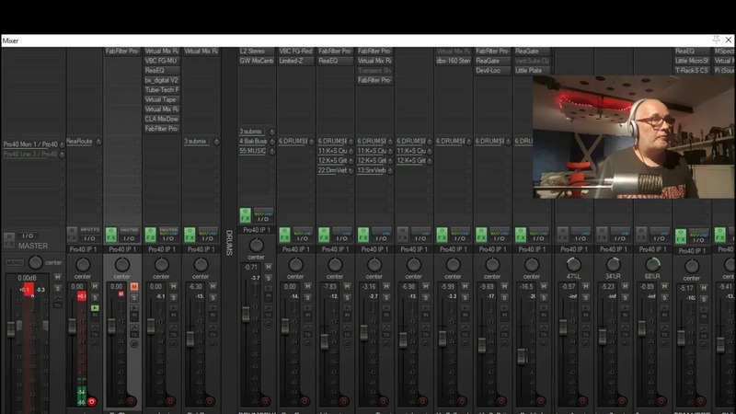Viewport: 736px width, 414px height.
Task: Click the DRUMS folder volume fader handle
Action: (246, 314)
